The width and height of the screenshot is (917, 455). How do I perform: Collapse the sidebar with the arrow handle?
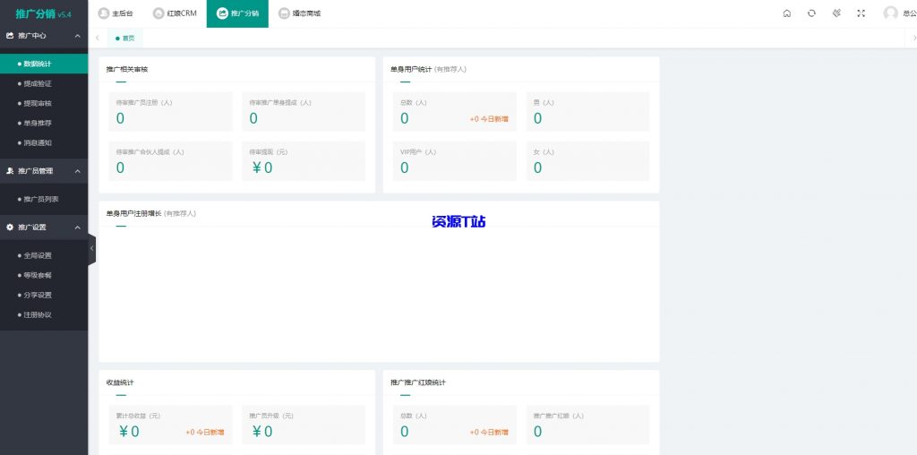pyautogui.click(x=91, y=249)
